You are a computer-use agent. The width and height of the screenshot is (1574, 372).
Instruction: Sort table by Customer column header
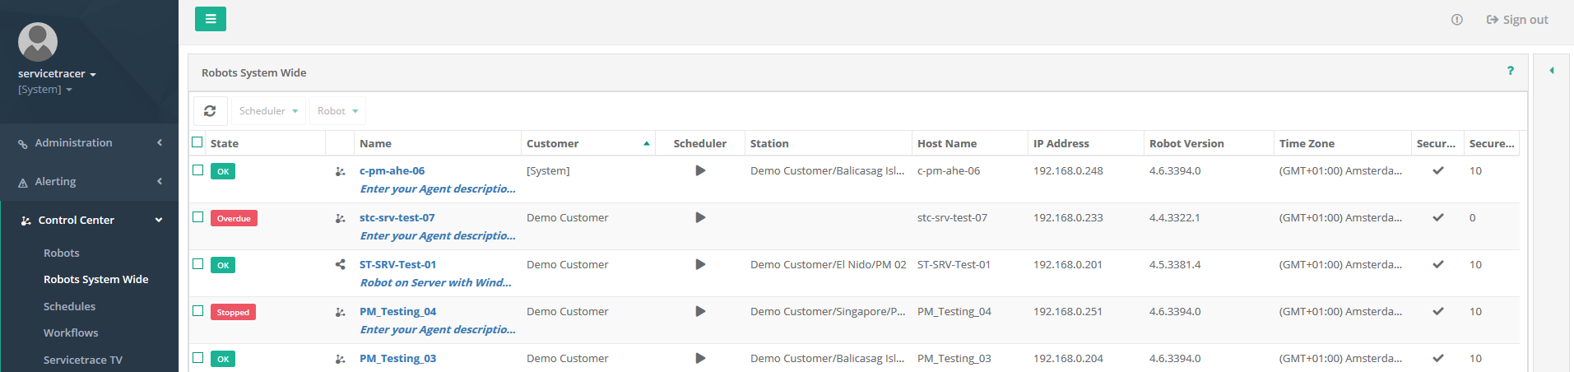point(552,143)
